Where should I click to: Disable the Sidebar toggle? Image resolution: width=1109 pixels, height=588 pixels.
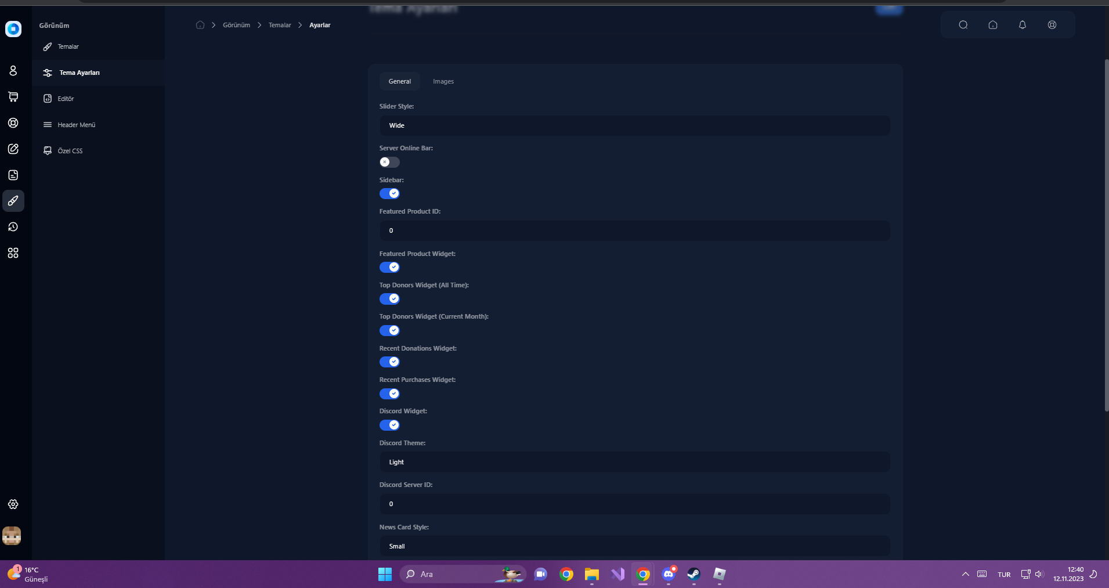coord(389,193)
